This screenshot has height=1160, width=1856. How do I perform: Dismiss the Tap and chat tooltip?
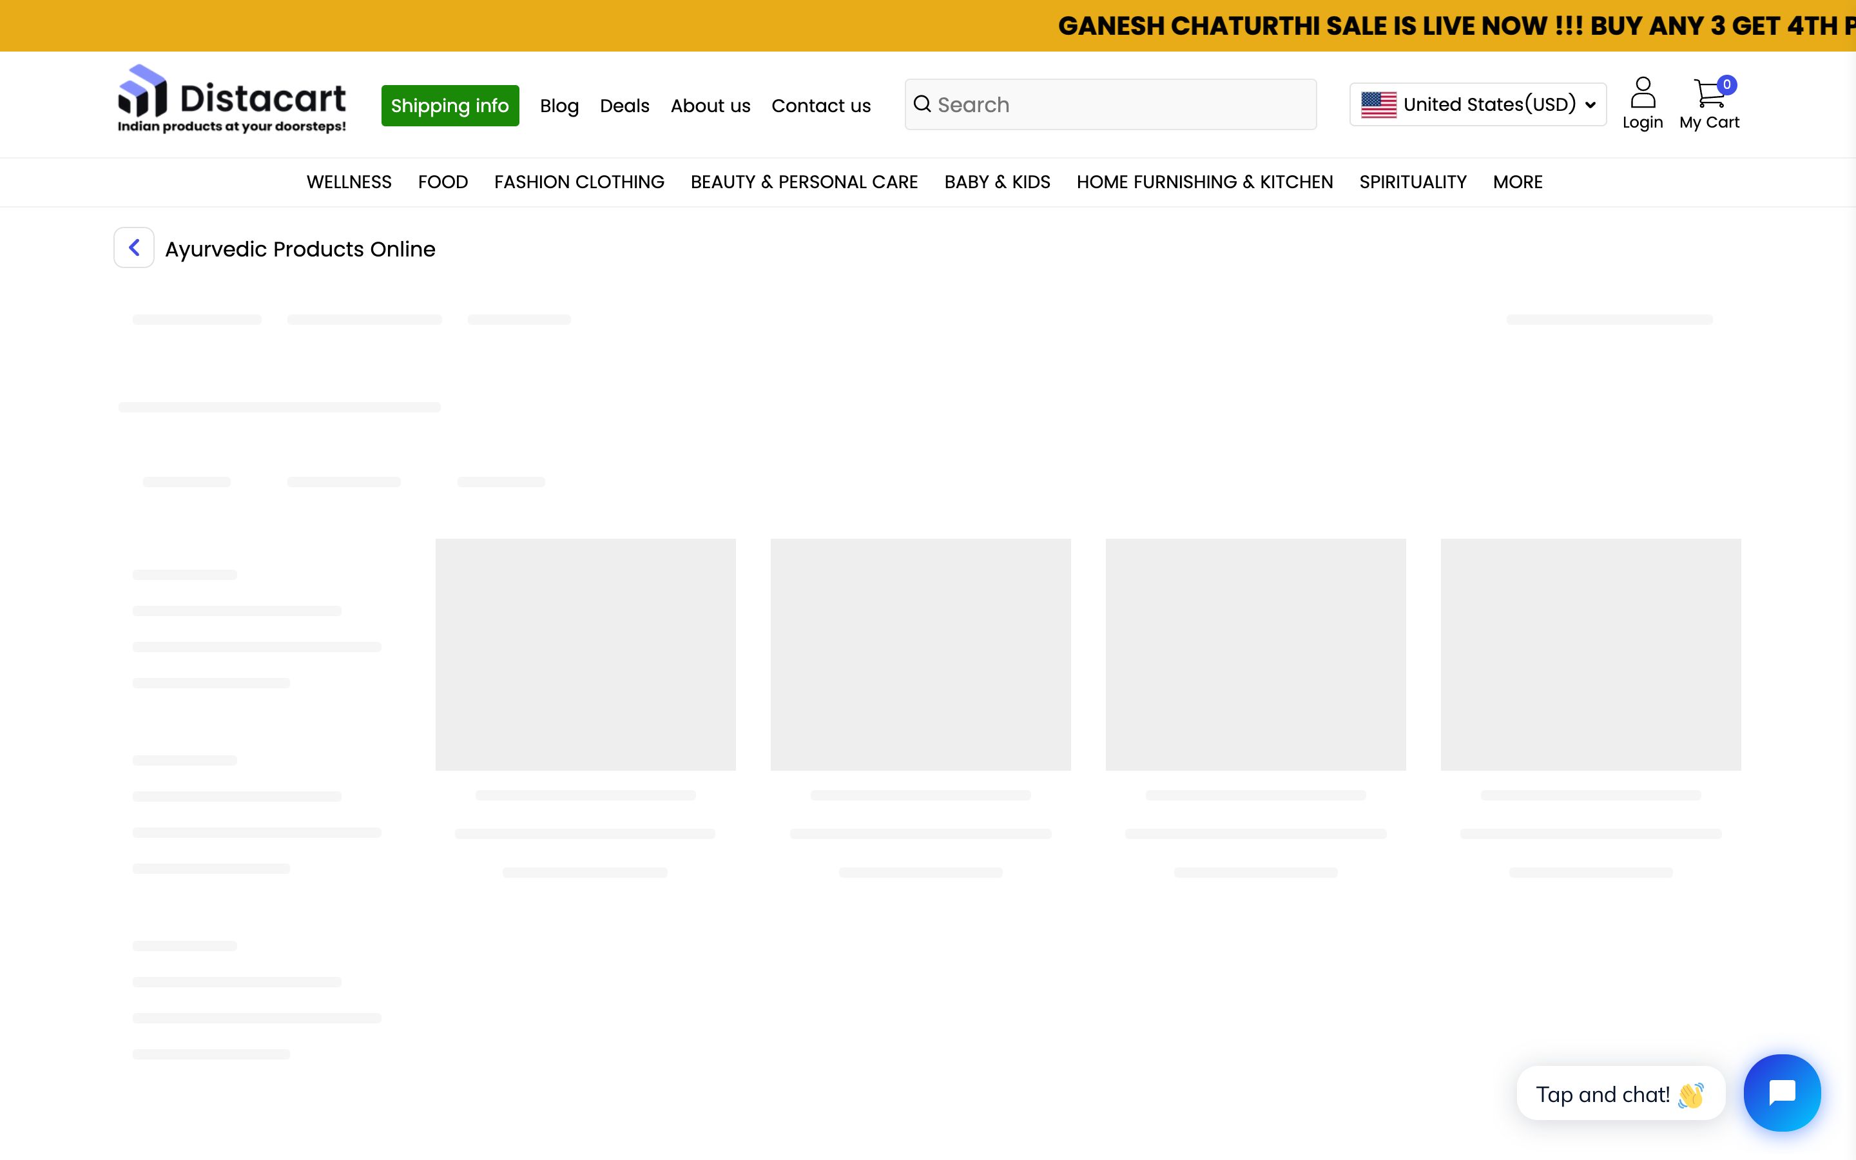pyautogui.click(x=1621, y=1093)
